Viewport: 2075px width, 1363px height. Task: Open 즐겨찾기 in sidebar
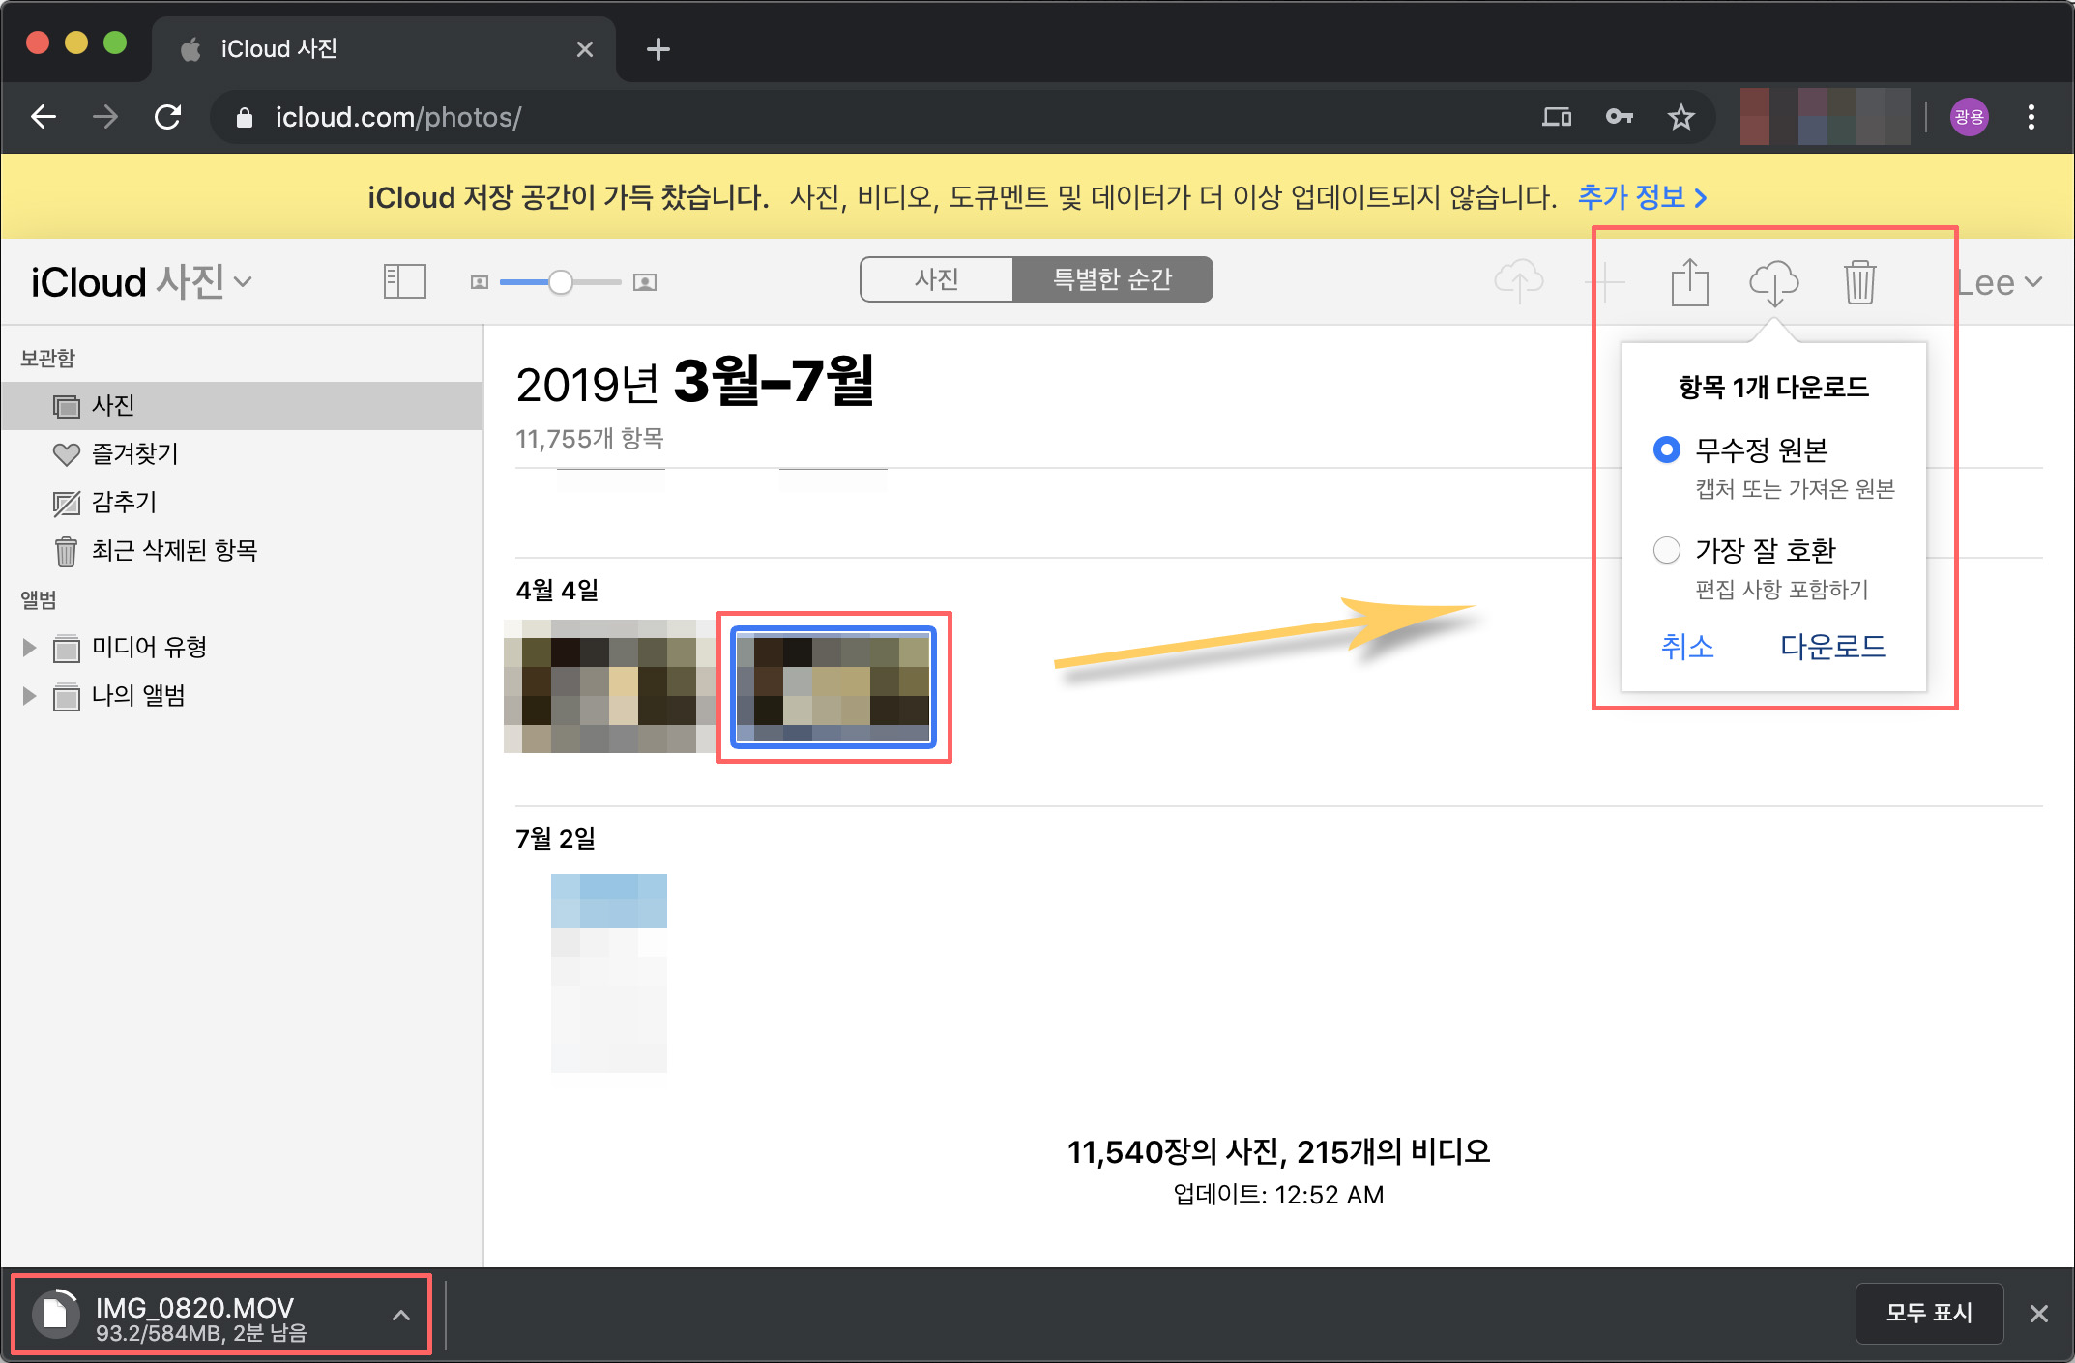[133, 453]
